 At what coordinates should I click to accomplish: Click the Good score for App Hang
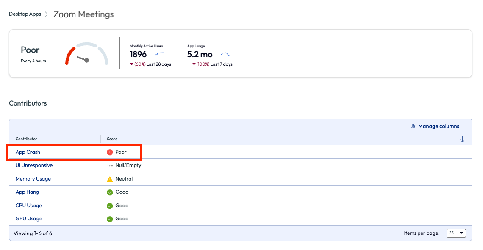[122, 192]
